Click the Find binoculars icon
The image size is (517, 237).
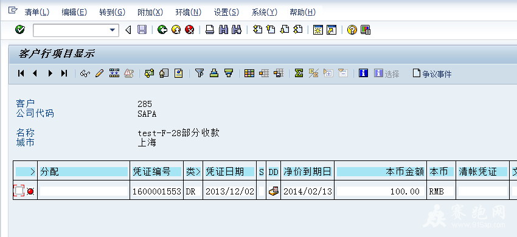223,30
